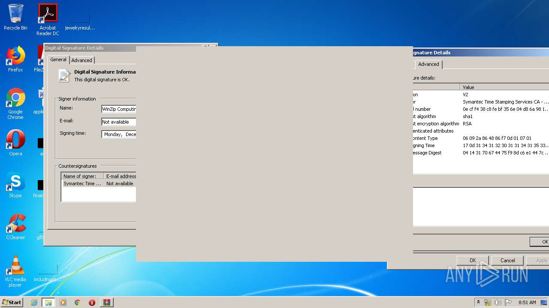This screenshot has width=549, height=308.
Task: Click the value details text box
Action: (x=481, y=207)
